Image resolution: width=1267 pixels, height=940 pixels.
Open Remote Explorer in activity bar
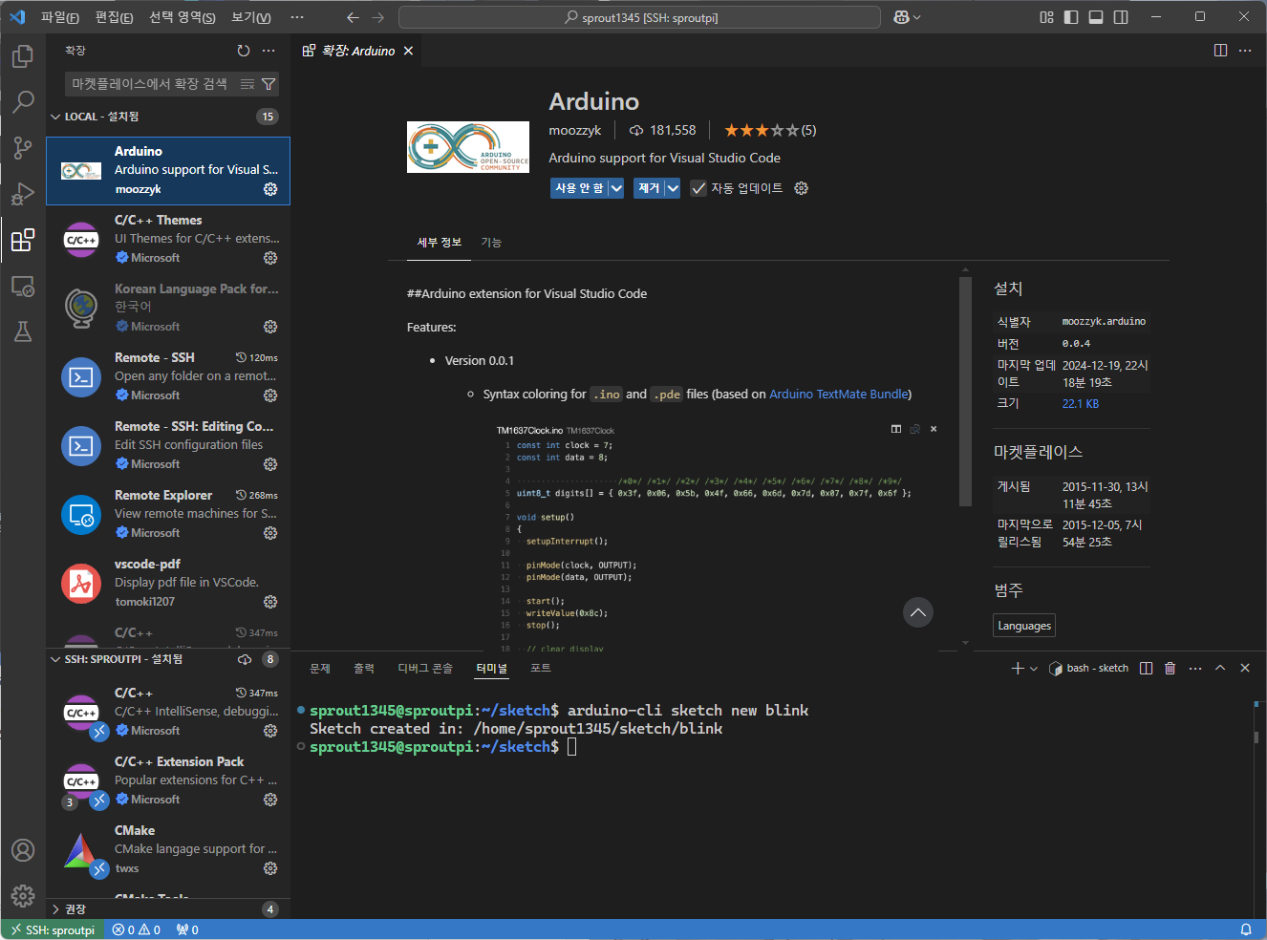[23, 286]
